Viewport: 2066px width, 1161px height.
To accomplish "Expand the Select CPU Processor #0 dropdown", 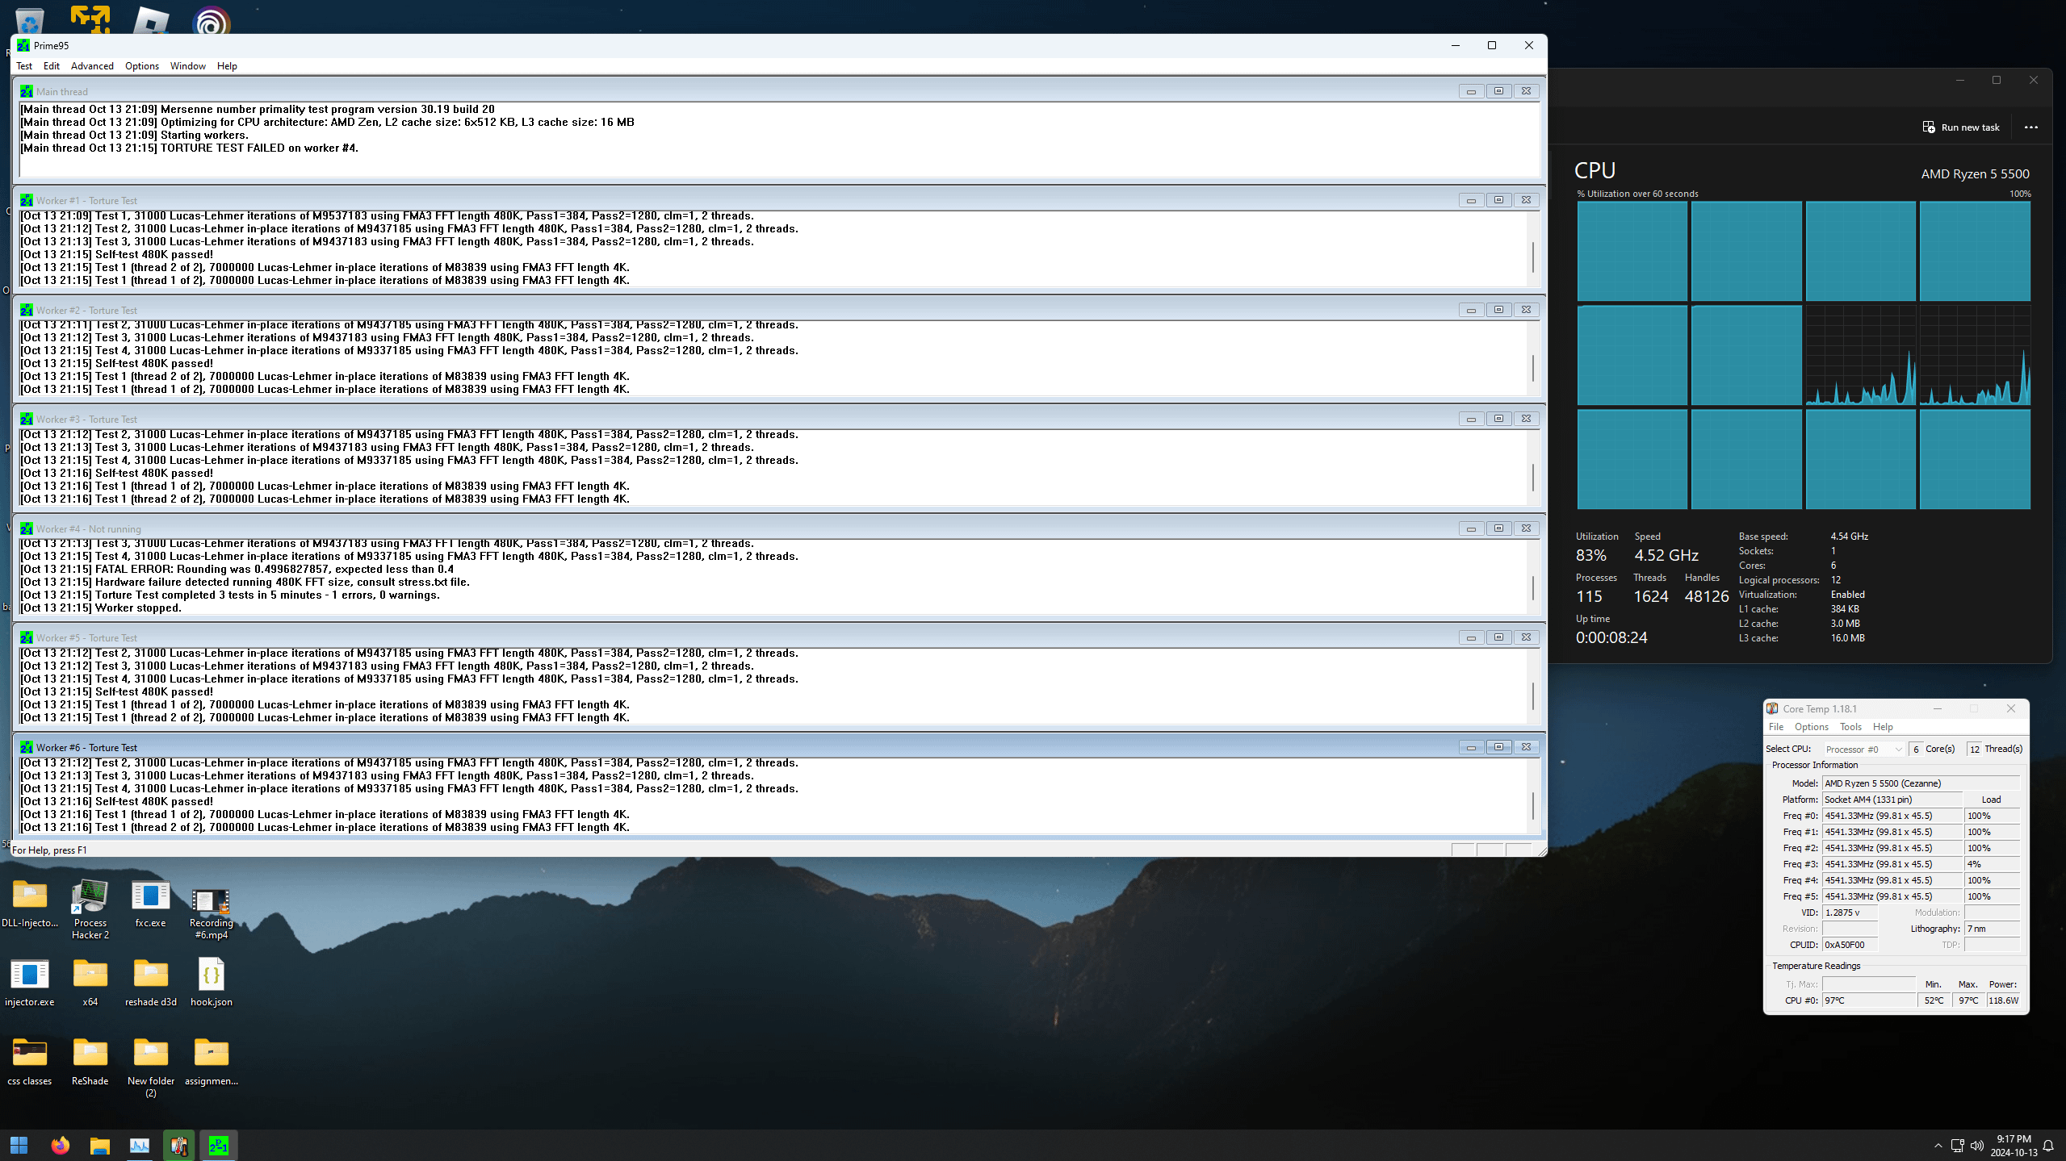I will (1863, 749).
